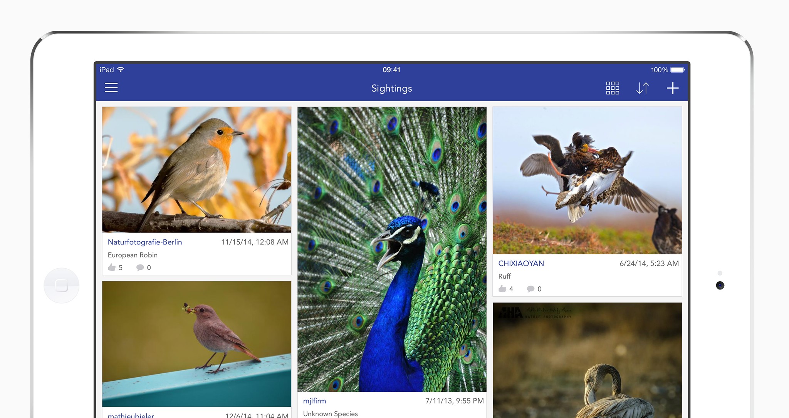The width and height of the screenshot is (789, 418).
Task: Add a new sighting with plus
Action: [672, 88]
